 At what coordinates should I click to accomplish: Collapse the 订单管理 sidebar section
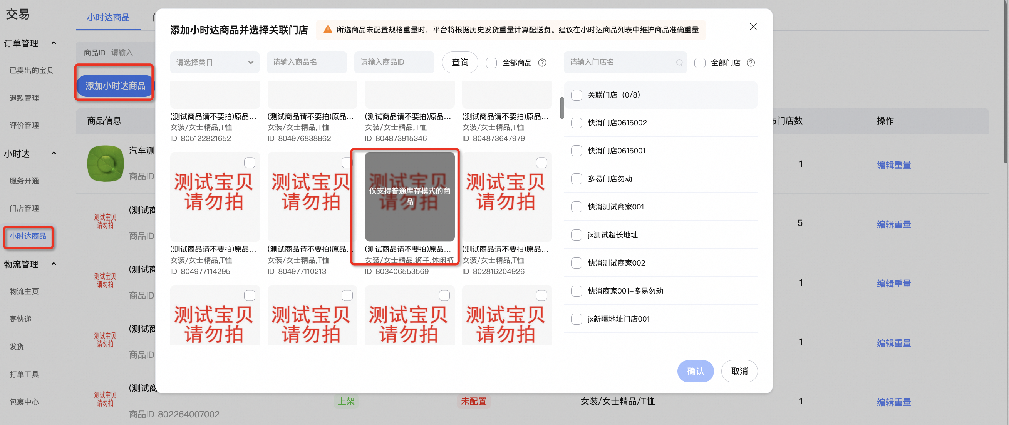54,43
